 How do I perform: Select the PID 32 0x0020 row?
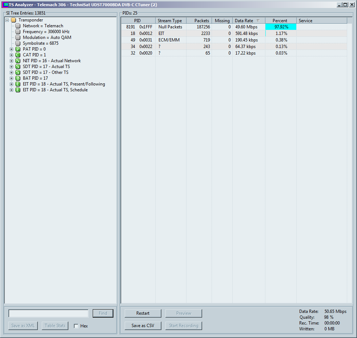coord(234,53)
